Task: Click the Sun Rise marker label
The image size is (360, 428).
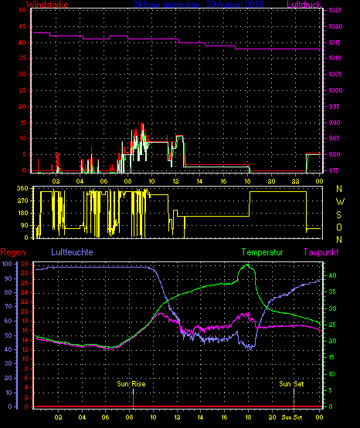Action: coord(131,384)
